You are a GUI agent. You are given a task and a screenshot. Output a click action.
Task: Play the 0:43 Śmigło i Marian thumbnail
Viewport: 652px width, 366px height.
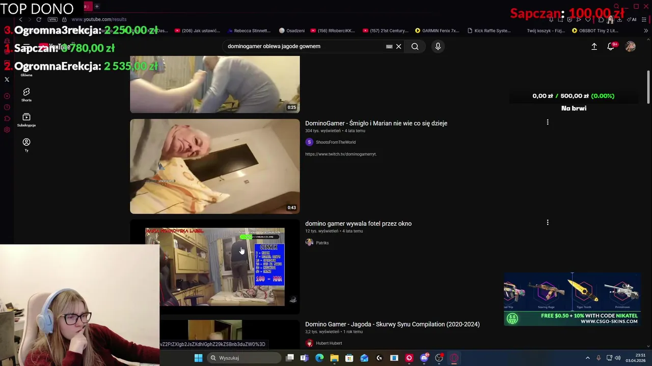[215, 166]
